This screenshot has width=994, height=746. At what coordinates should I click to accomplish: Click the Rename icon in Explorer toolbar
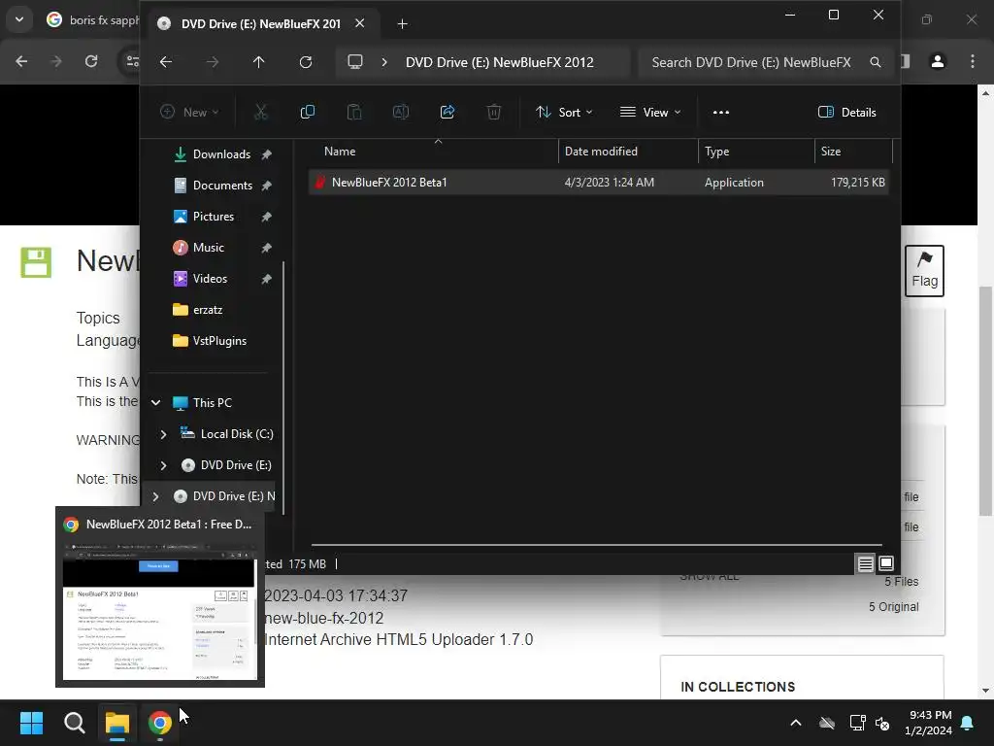401,113
